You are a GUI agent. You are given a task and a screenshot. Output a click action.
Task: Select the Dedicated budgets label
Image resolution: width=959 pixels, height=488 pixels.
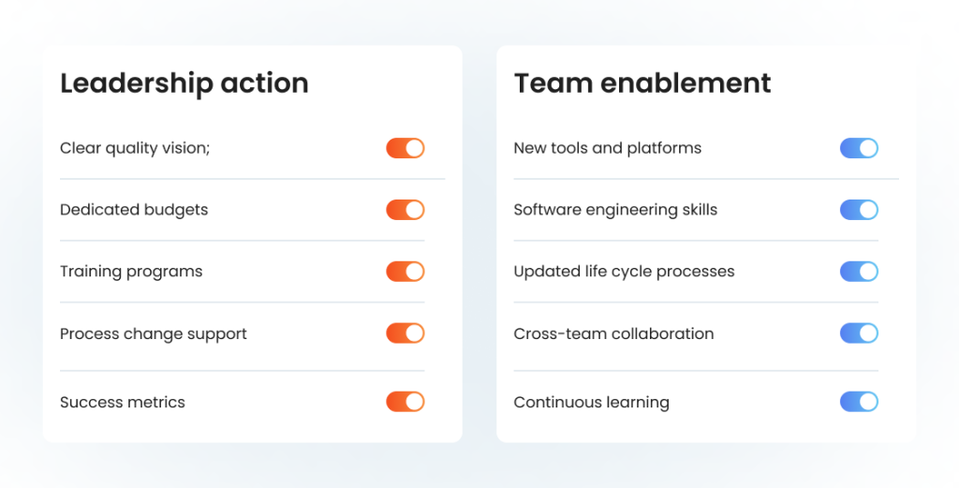click(x=134, y=211)
